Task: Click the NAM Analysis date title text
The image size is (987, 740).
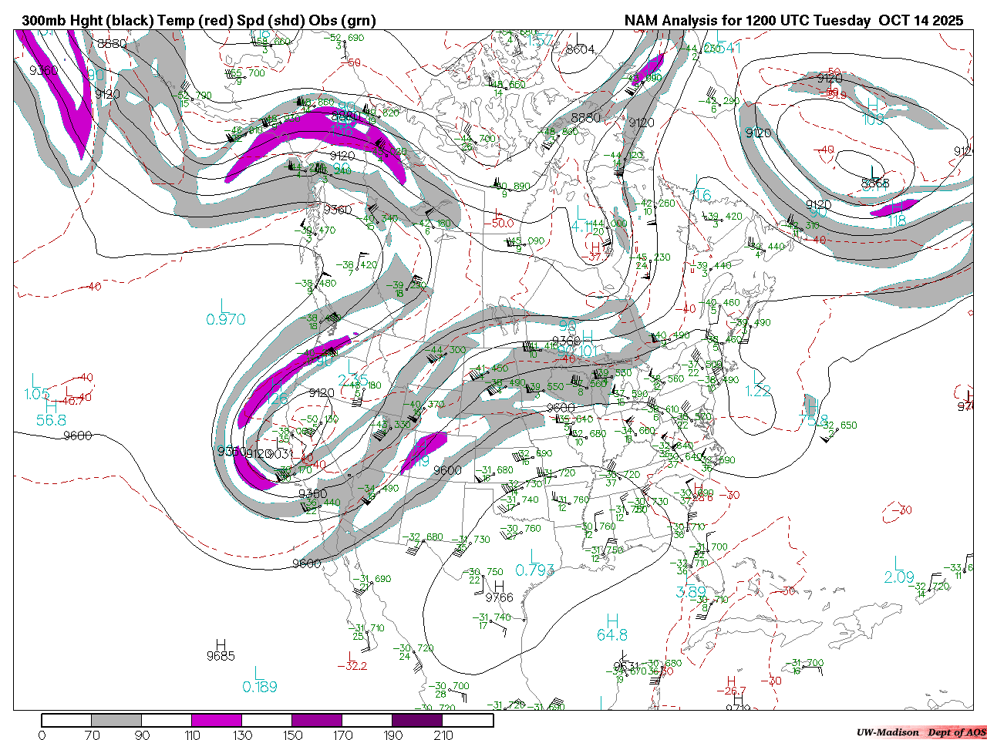Action: pos(793,21)
